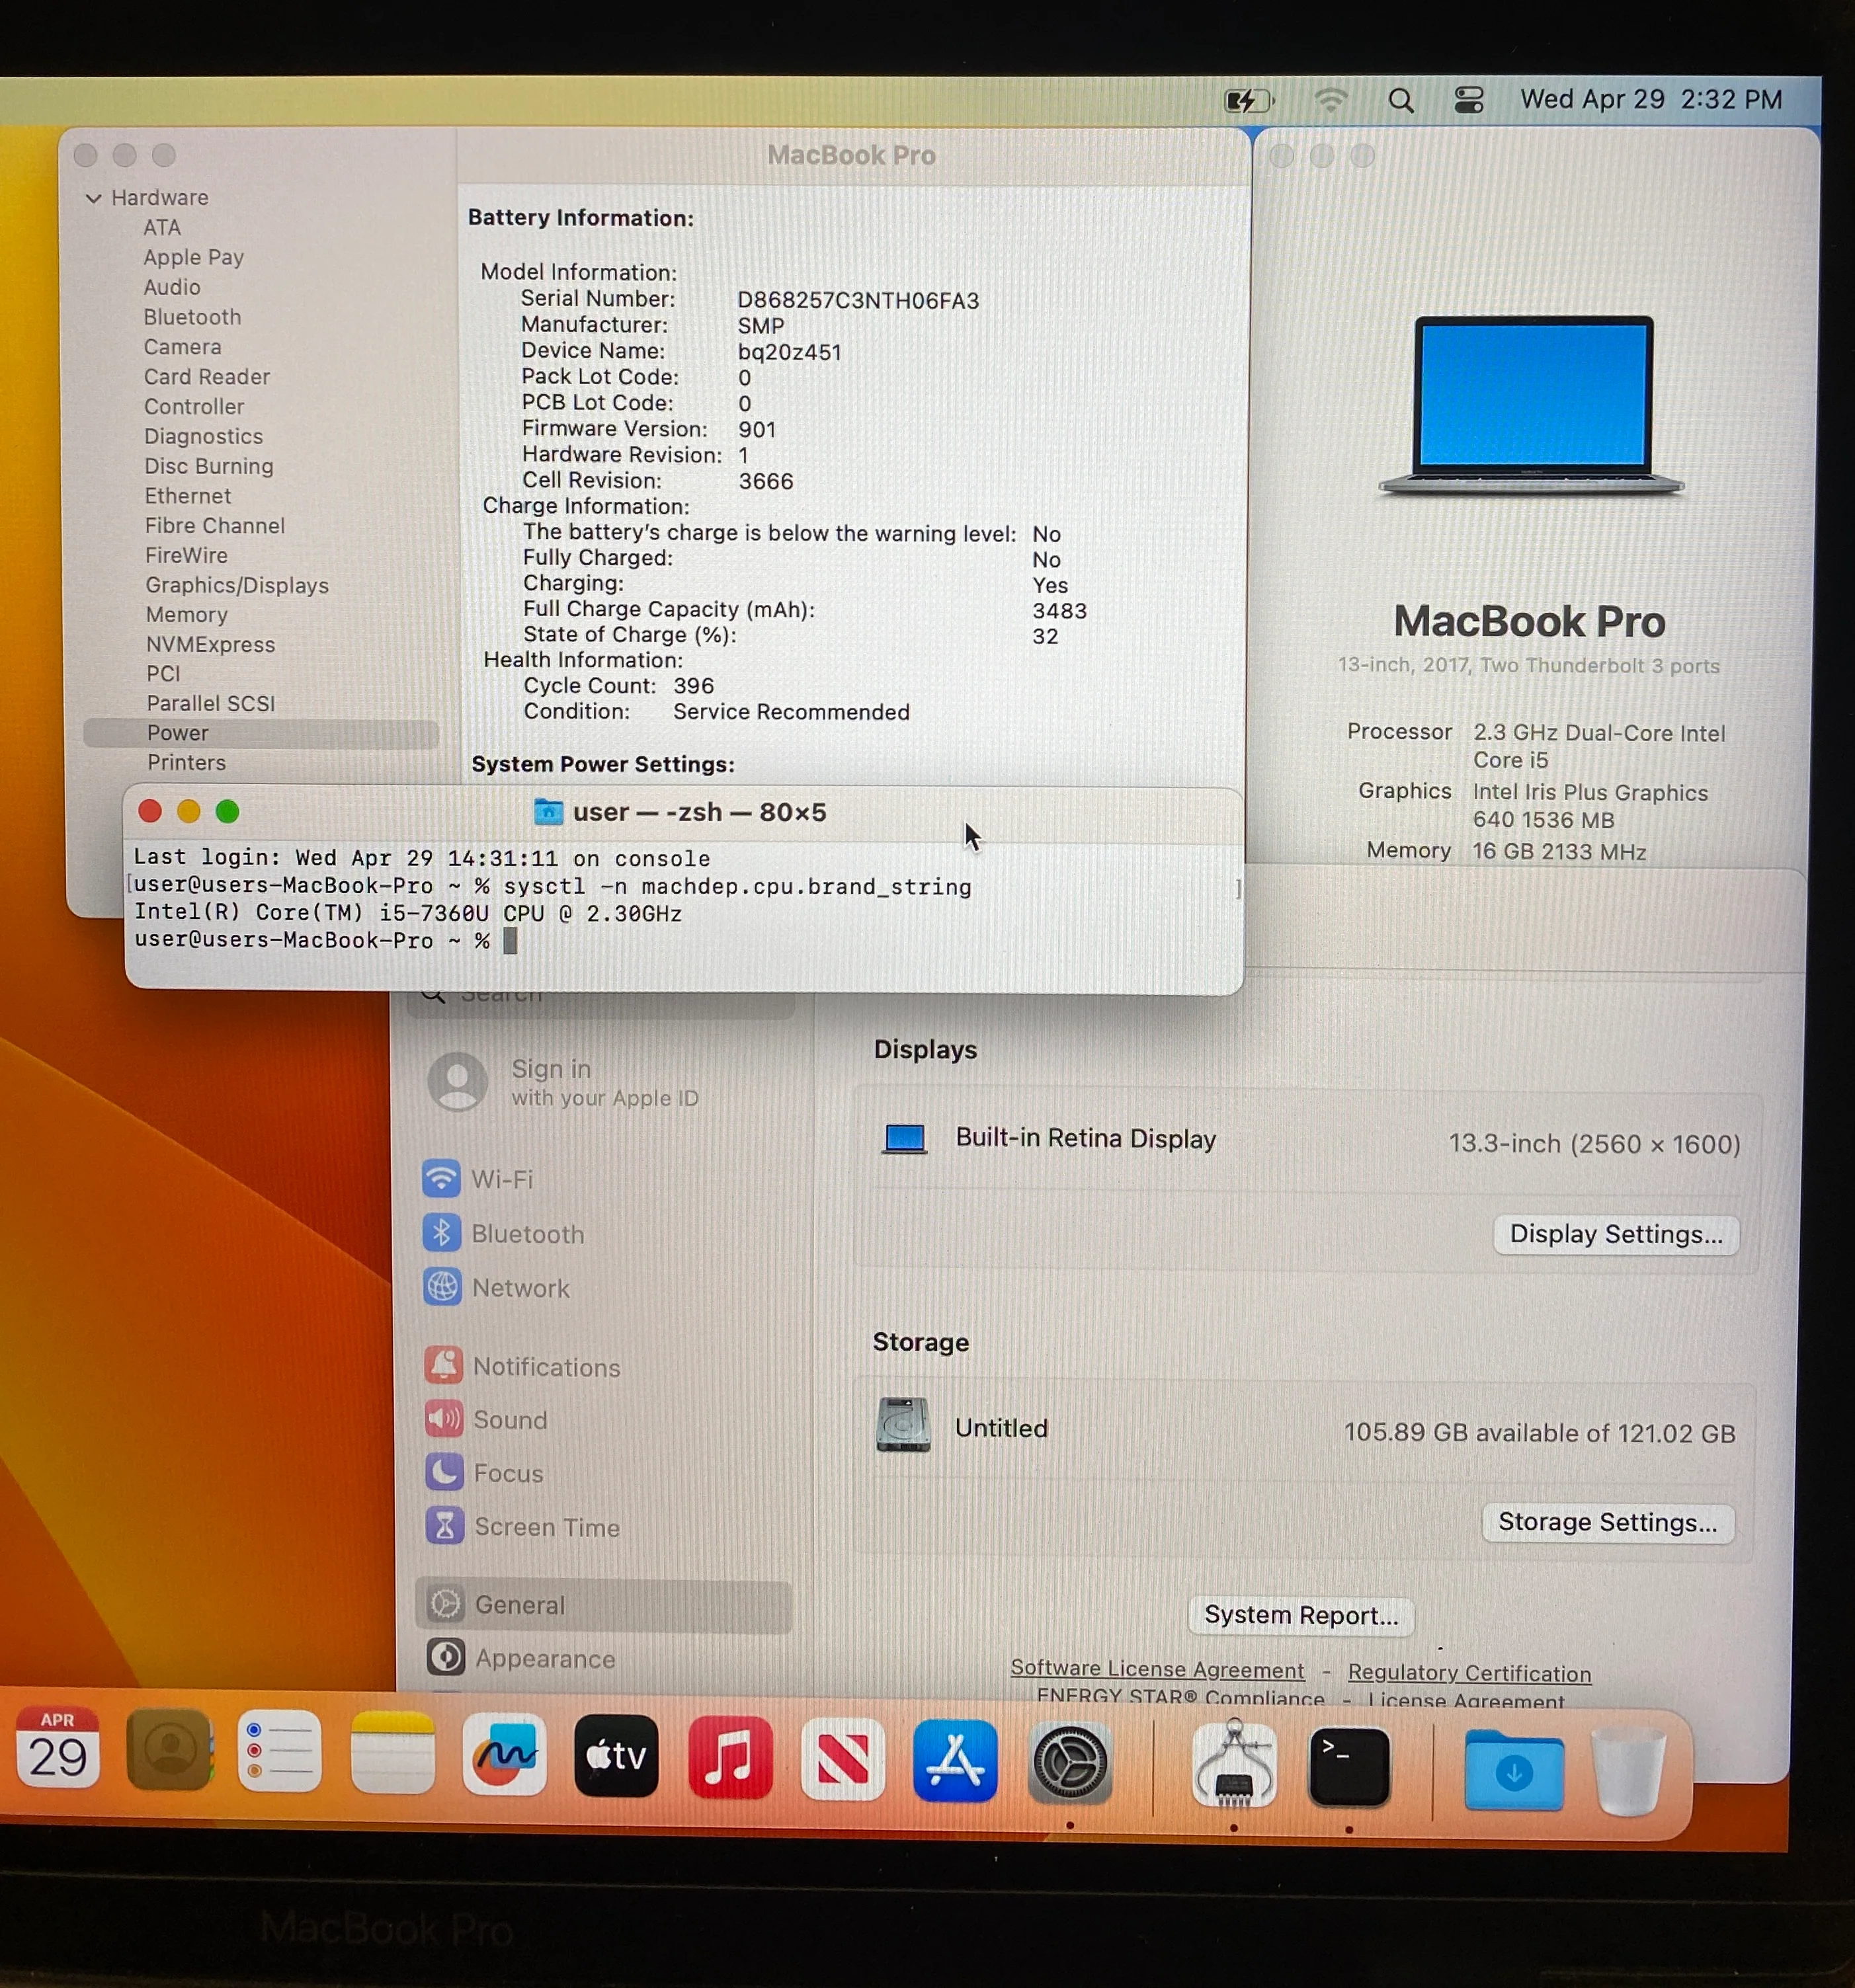Click the Terminal window title bar folder icon
The image size is (1855, 1988).
(x=548, y=811)
